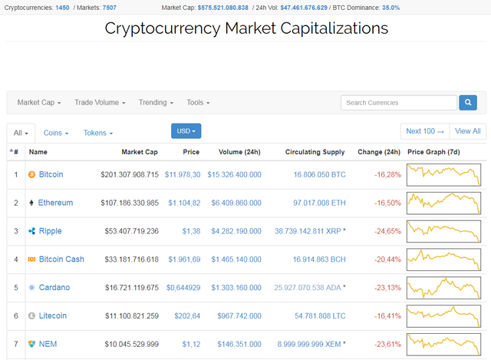491x360 pixels.
Task: Go to Next 100 currencies
Action: pyautogui.click(x=425, y=131)
